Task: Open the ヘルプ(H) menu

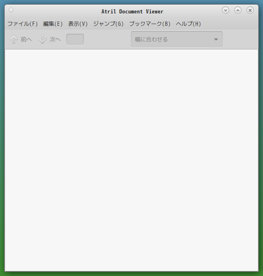Action: (189, 24)
